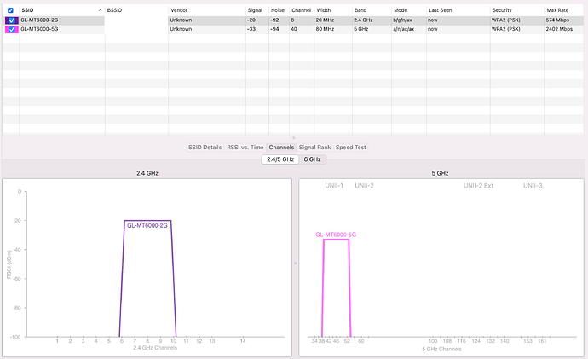Click the -20 signal value cell
This screenshot has width=588, height=359.
(x=251, y=20)
